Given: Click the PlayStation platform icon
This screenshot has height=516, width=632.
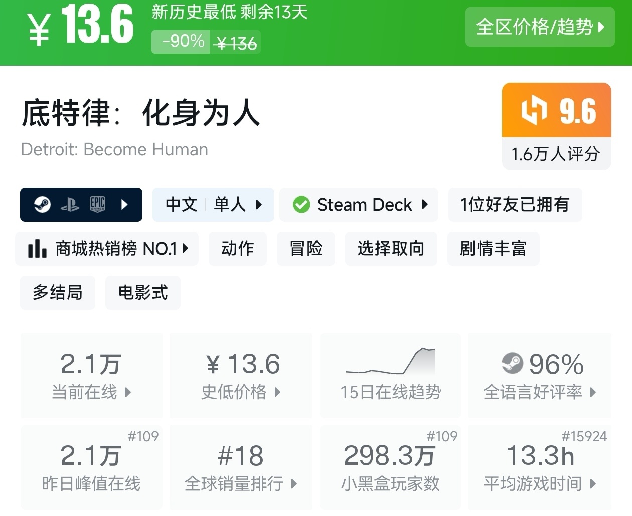Looking at the screenshot, I should (70, 205).
